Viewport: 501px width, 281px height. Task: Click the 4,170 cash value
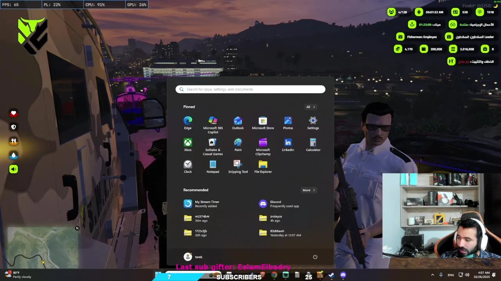409,49
